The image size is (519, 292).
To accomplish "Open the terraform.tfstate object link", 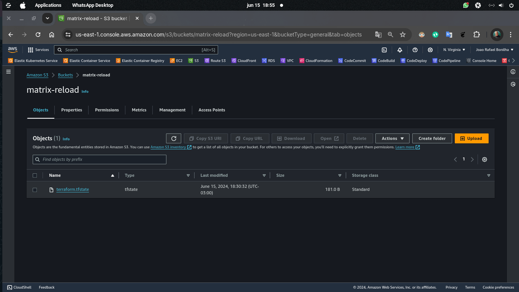I will 73,189.
